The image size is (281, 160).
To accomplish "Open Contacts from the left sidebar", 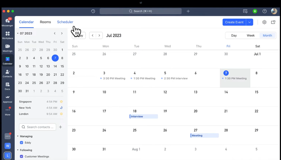I will coord(8,73).
